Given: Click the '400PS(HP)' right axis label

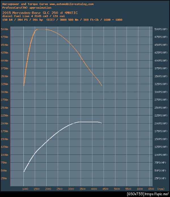Looking at the screenshot, I should point(161,60).
